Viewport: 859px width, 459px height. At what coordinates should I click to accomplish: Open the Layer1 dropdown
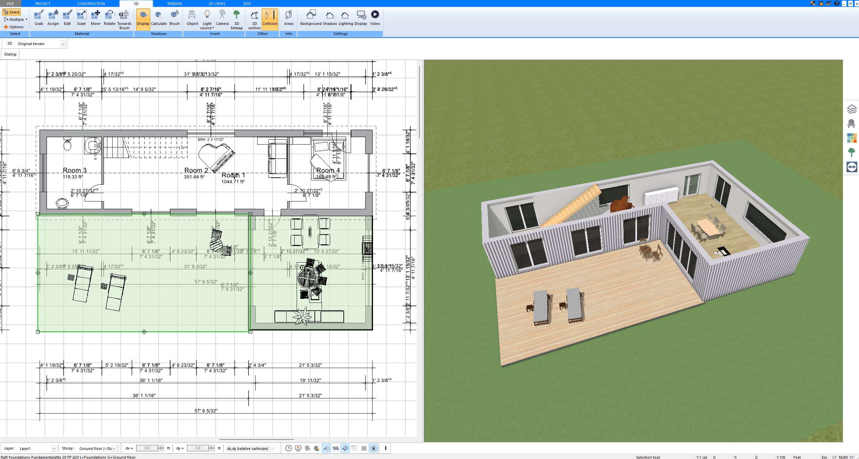point(54,448)
